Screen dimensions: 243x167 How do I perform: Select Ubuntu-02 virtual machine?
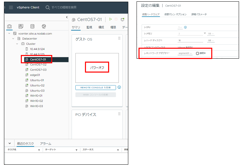click(37, 85)
